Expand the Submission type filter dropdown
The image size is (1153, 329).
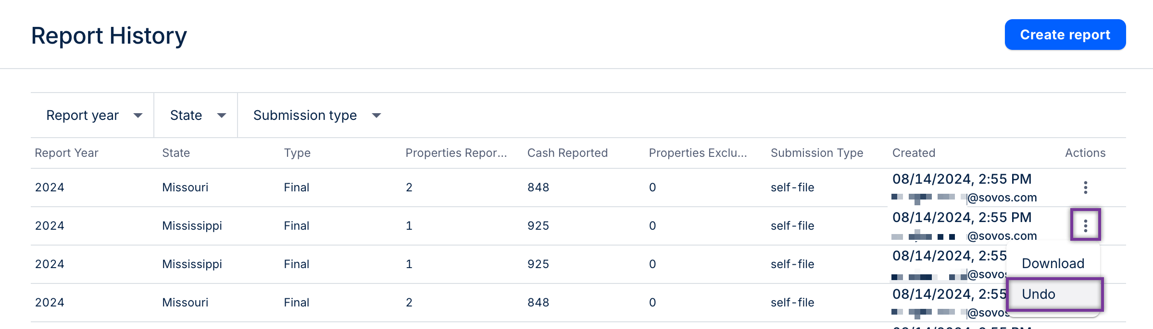click(317, 116)
